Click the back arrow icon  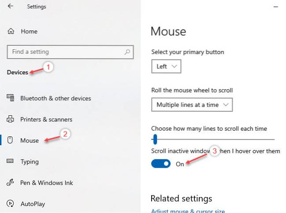[x=10, y=7]
